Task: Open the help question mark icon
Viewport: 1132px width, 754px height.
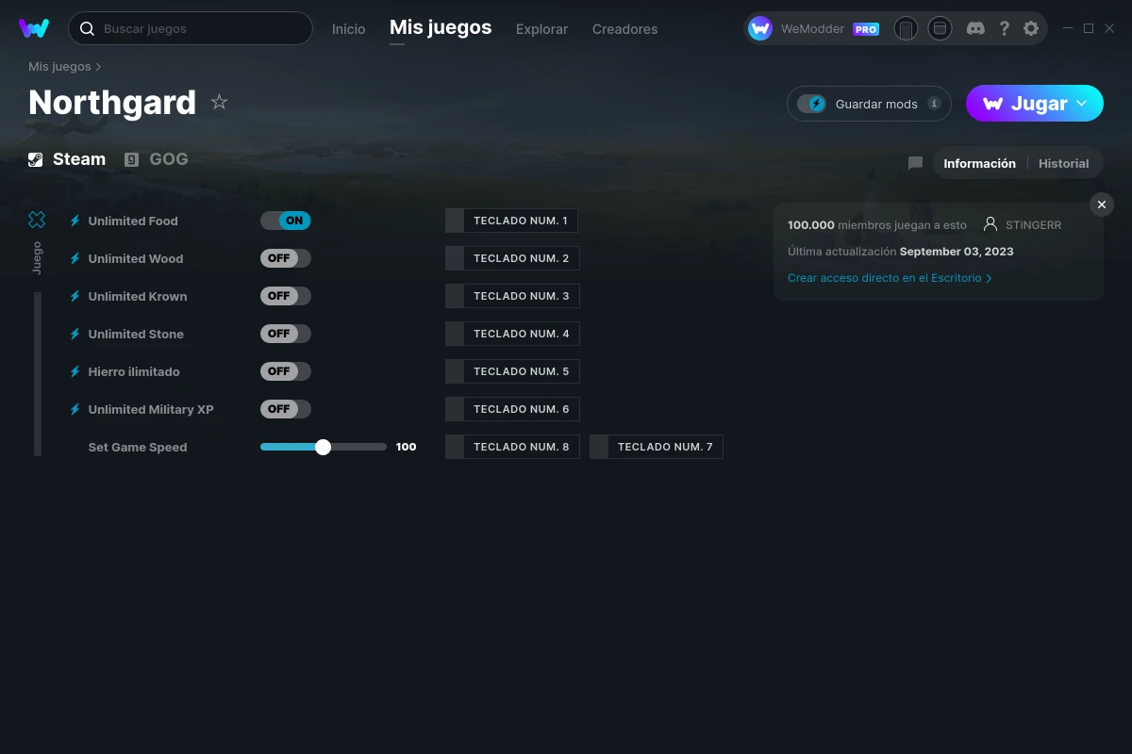Action: pos(1004,28)
